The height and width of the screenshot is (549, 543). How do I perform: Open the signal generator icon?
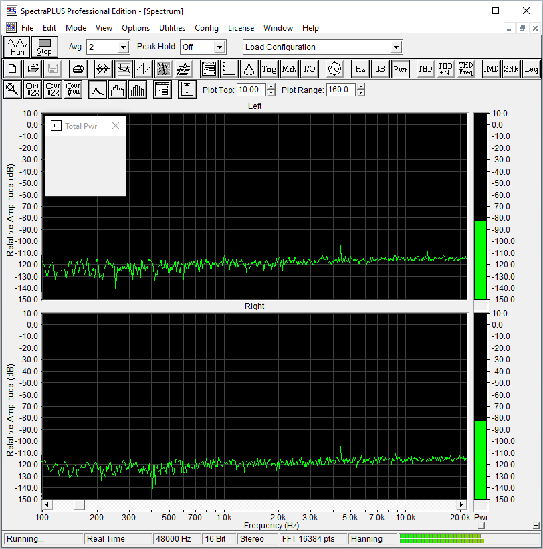334,68
